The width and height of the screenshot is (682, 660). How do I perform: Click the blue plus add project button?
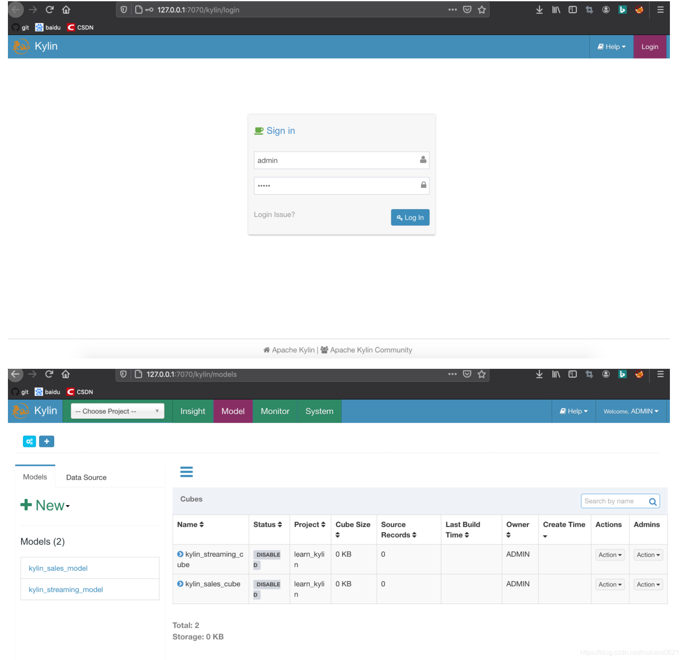[x=47, y=441]
